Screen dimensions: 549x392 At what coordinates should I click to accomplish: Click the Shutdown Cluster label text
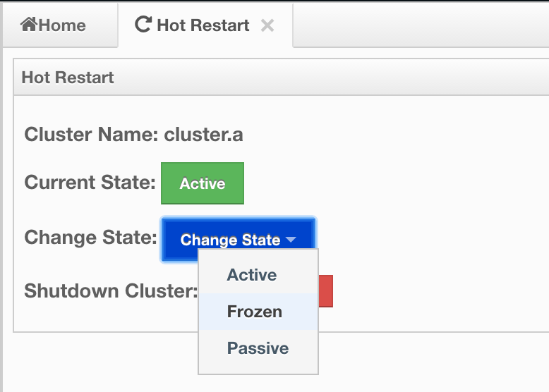[x=111, y=290]
